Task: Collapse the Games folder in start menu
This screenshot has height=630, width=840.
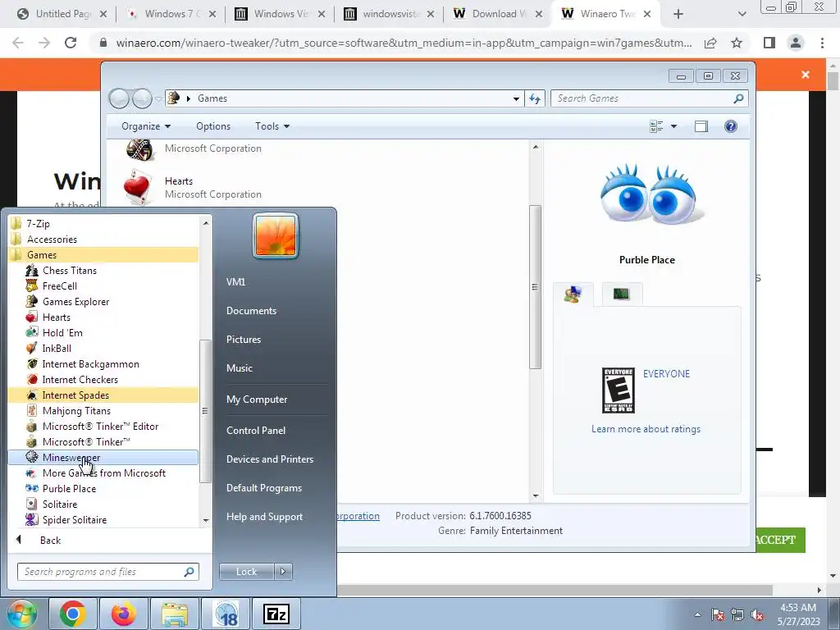Action: (103, 255)
